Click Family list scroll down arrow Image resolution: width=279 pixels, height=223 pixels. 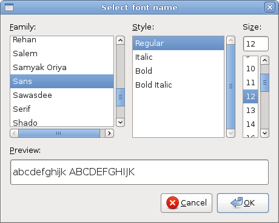pos(120,122)
